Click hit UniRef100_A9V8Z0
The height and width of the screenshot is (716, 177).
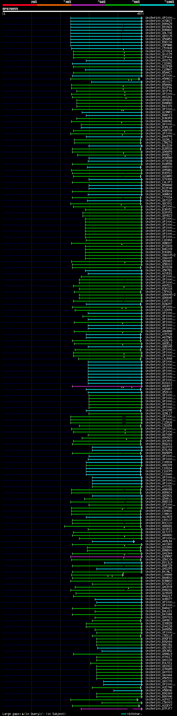coord(159,438)
